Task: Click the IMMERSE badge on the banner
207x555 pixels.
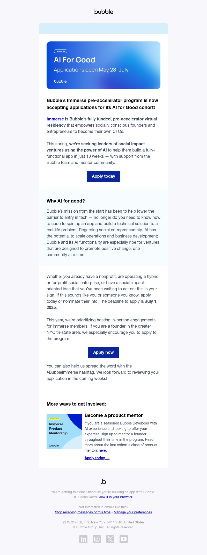Action: click(x=61, y=51)
